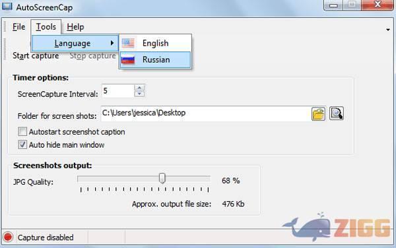The image size is (396, 248).
Task: Click the red Capture disabled status icon
Action: click(x=8, y=237)
